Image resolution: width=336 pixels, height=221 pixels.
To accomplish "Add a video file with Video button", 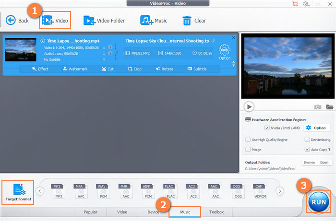I will tap(55, 21).
